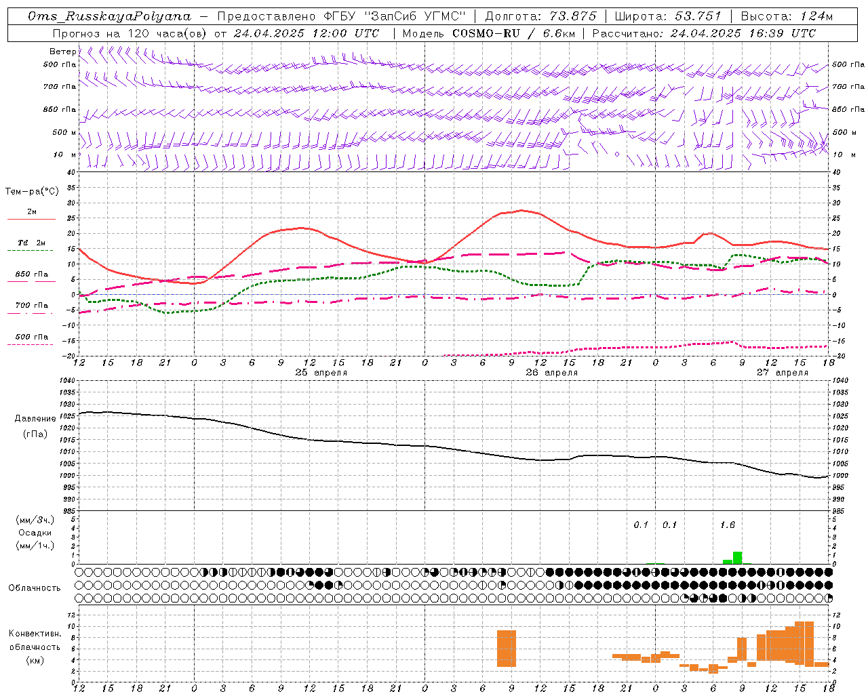Image resolution: width=868 pixels, height=694 pixels.
Task: Click the Конвективн. panel label
Action: [x=35, y=634]
